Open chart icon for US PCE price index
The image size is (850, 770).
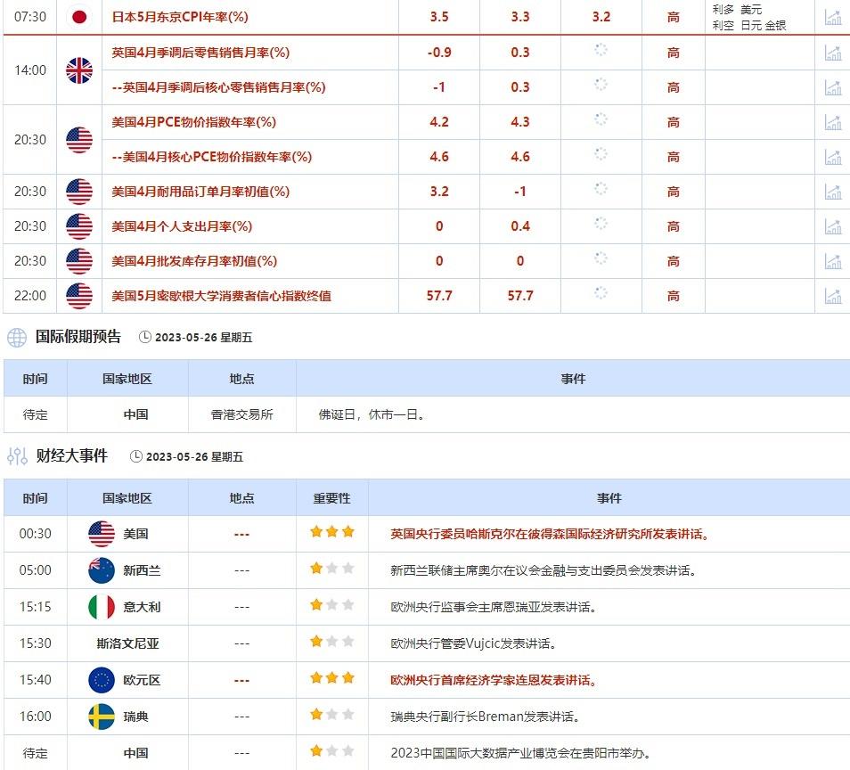tap(832, 122)
